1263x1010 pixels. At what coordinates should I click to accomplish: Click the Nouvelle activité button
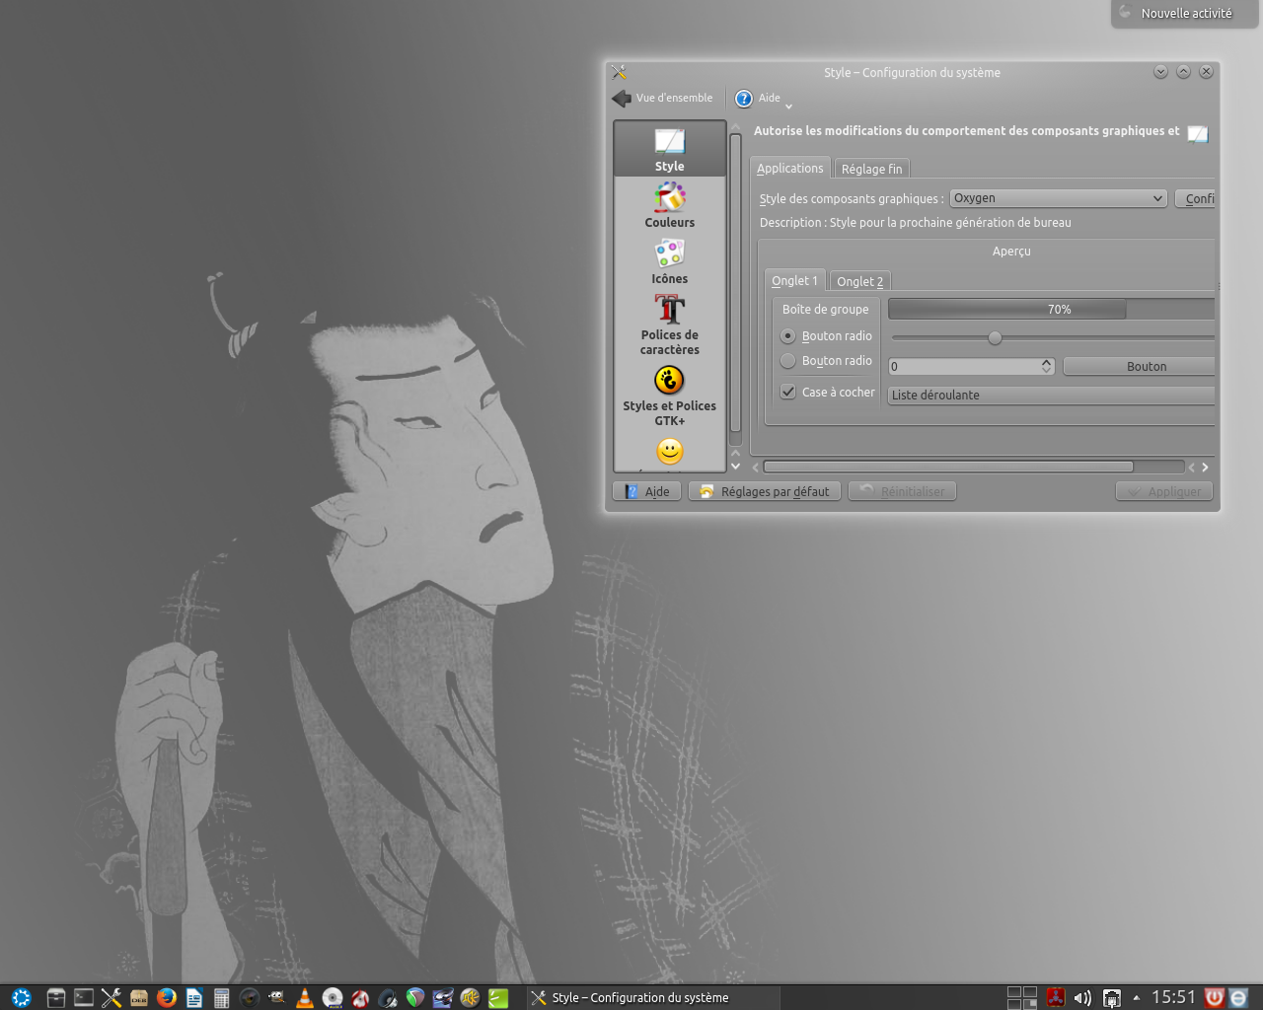click(x=1185, y=14)
